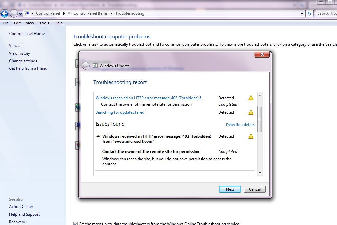
Task: Click the Explorer Forward navigation arrow
Action: (14, 13)
